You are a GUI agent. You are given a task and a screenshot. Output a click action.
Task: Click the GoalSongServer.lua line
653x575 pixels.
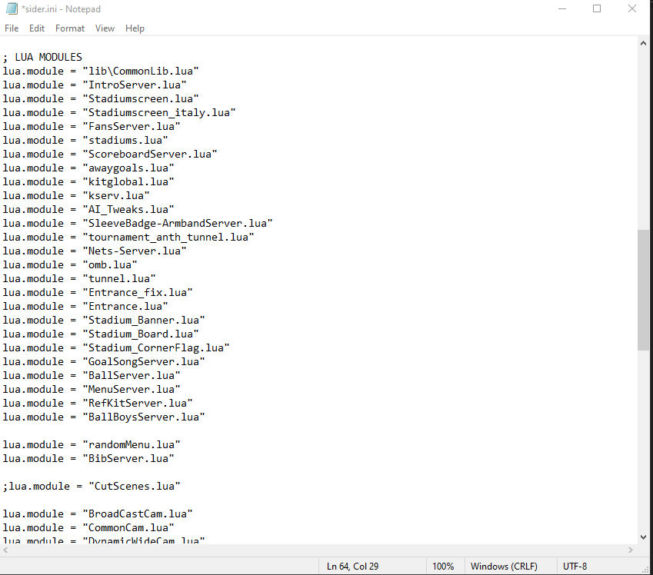(x=104, y=361)
